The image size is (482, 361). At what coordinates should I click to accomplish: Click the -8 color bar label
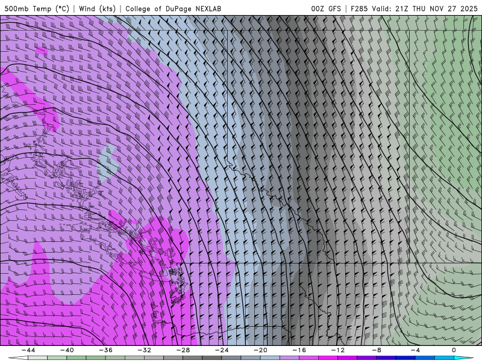coord(377,350)
